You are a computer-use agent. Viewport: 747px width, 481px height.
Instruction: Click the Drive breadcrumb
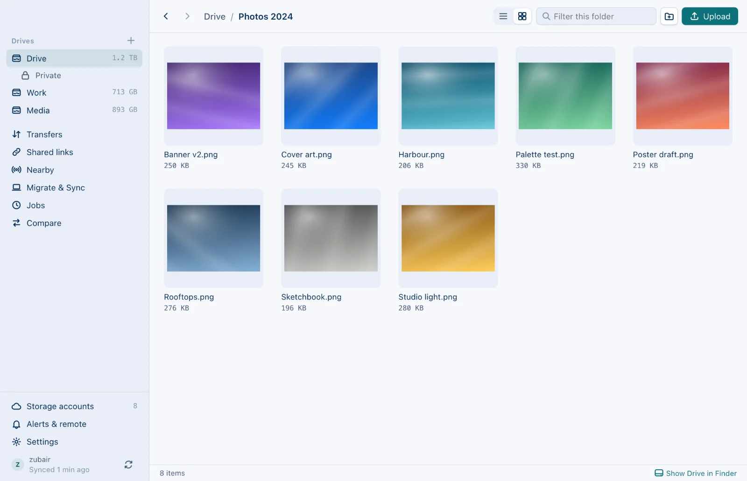[215, 16]
